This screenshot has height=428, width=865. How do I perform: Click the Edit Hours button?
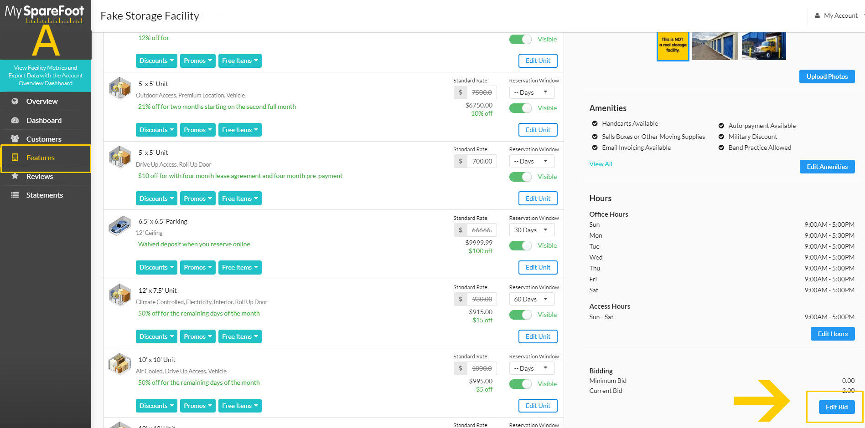pos(833,334)
